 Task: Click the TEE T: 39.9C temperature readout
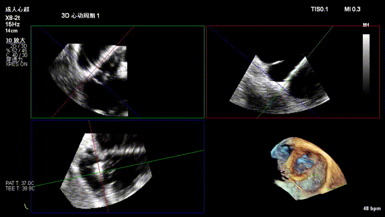pos(20,189)
